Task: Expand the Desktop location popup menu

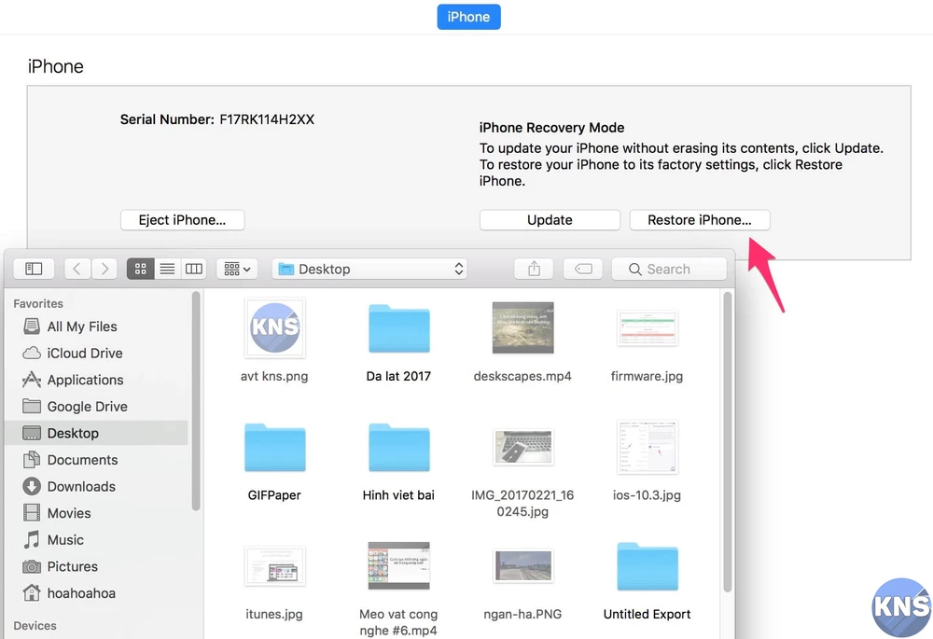Action: tap(369, 269)
